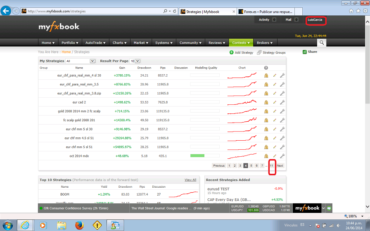Expand the Result Per Page dropdown
This screenshot has height=231, width=370.
[135, 61]
